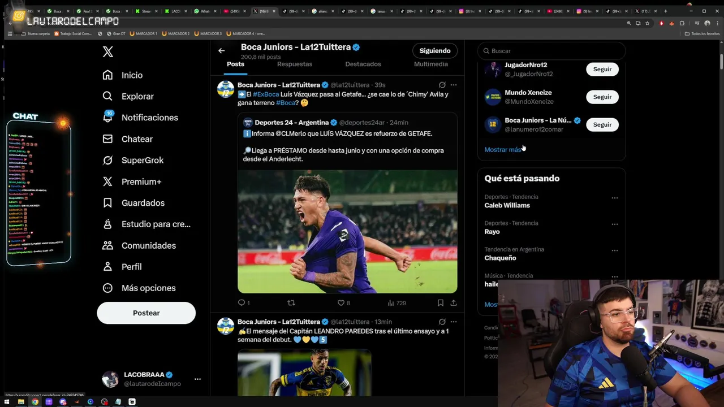Open Perfil in the sidebar
The width and height of the screenshot is (724, 407).
(122, 267)
